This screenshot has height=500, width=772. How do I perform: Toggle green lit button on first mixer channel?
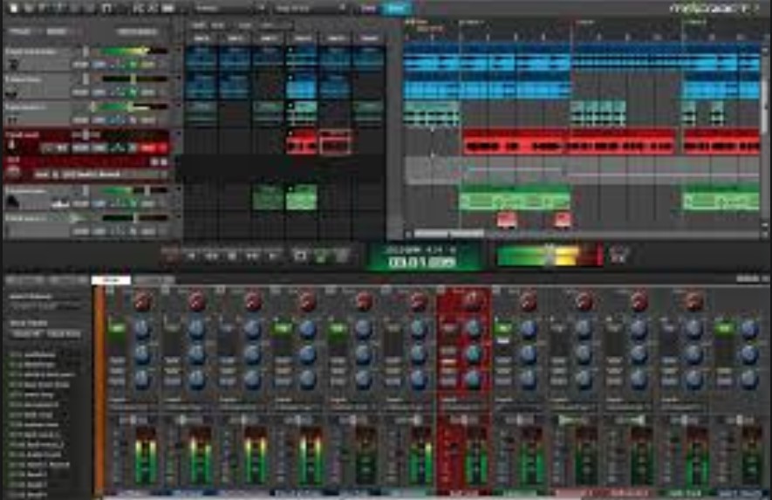[x=117, y=327]
